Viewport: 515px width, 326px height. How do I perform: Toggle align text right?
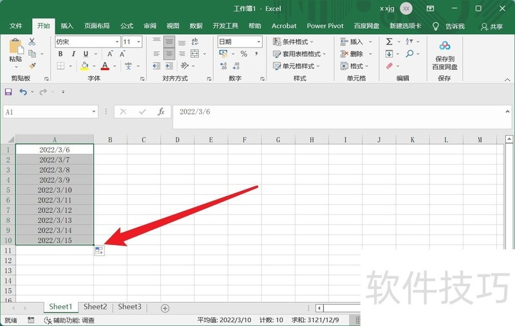(182, 54)
